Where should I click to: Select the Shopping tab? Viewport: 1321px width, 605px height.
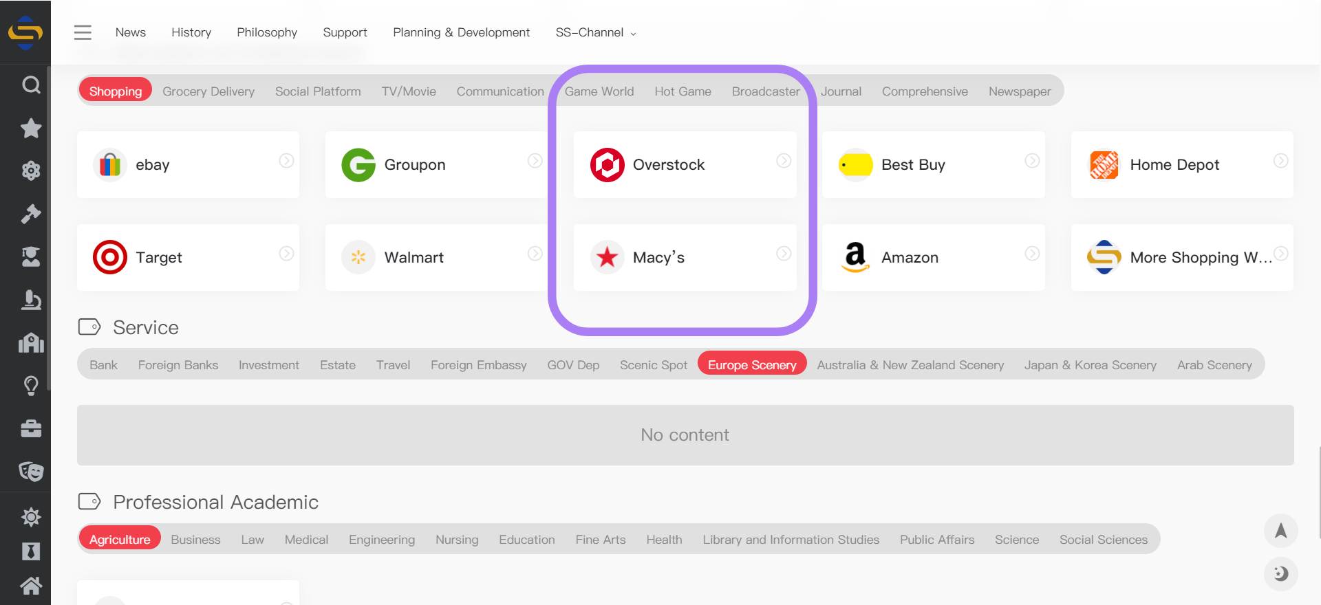pyautogui.click(x=116, y=91)
